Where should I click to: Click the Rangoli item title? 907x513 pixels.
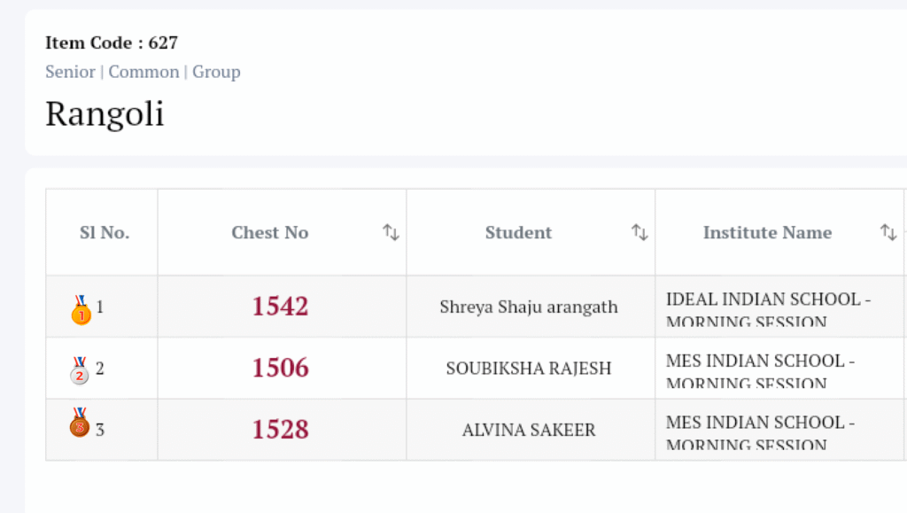click(x=105, y=114)
